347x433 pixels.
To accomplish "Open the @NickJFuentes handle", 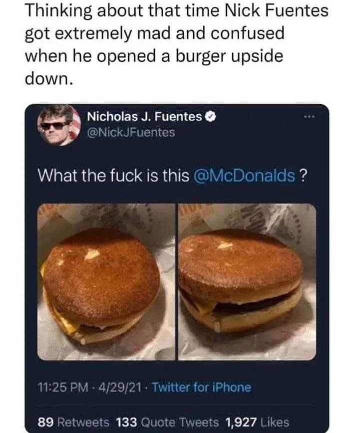I will [131, 132].
